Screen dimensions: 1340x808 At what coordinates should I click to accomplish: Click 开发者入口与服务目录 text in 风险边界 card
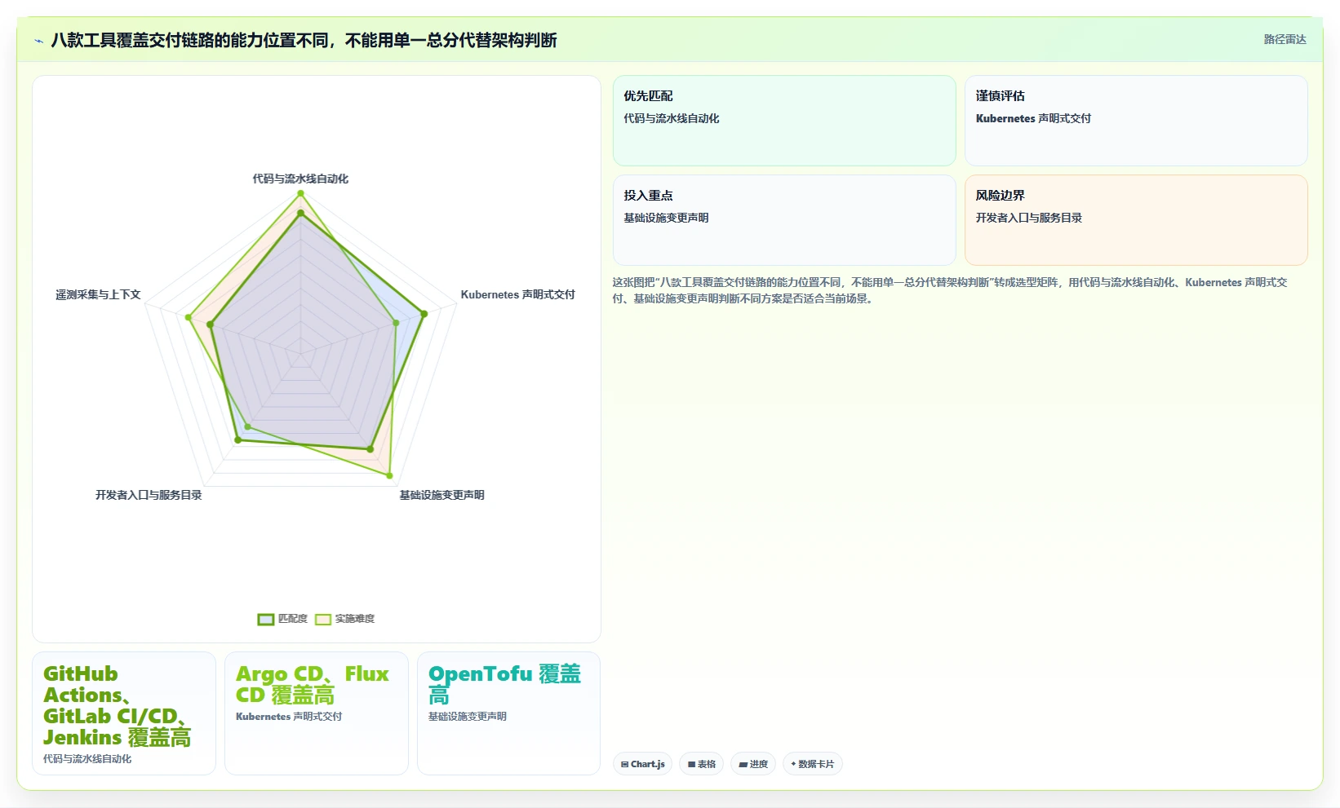[x=1029, y=218]
